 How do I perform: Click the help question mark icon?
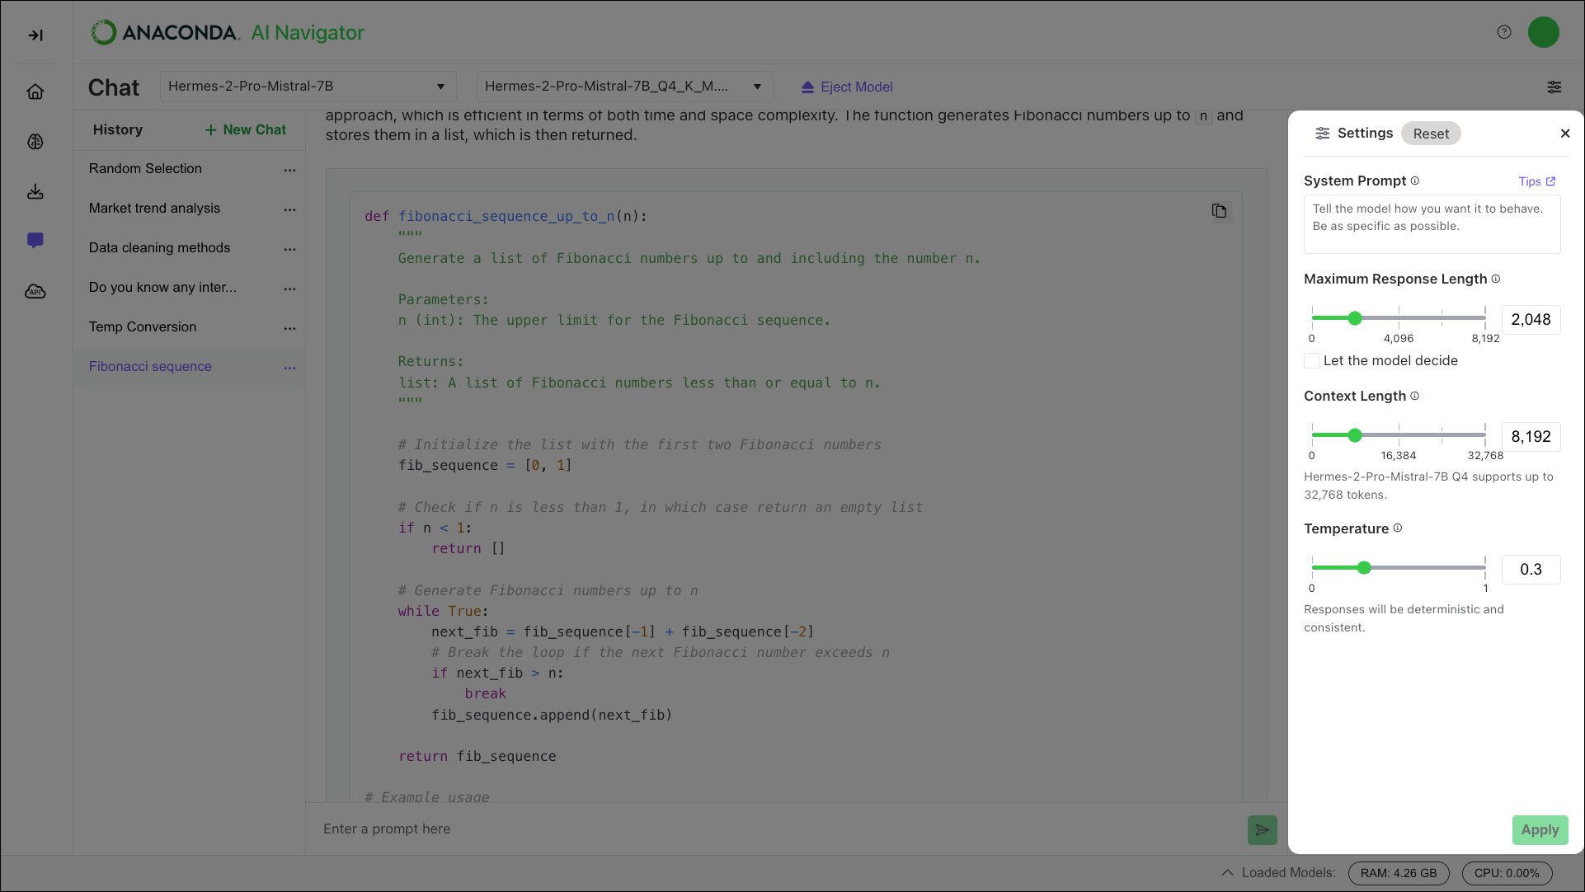(x=1504, y=32)
